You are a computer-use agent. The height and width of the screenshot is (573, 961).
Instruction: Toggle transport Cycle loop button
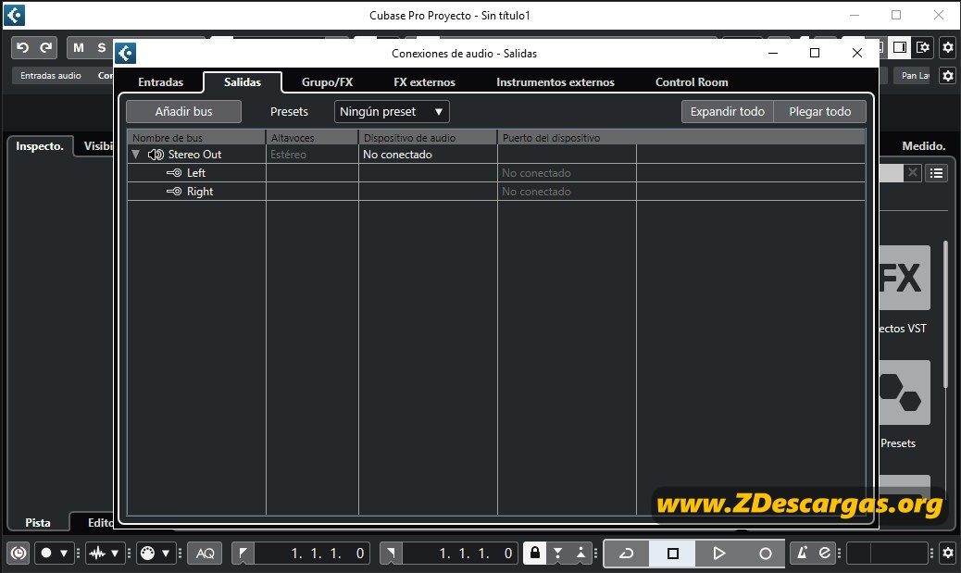point(627,554)
